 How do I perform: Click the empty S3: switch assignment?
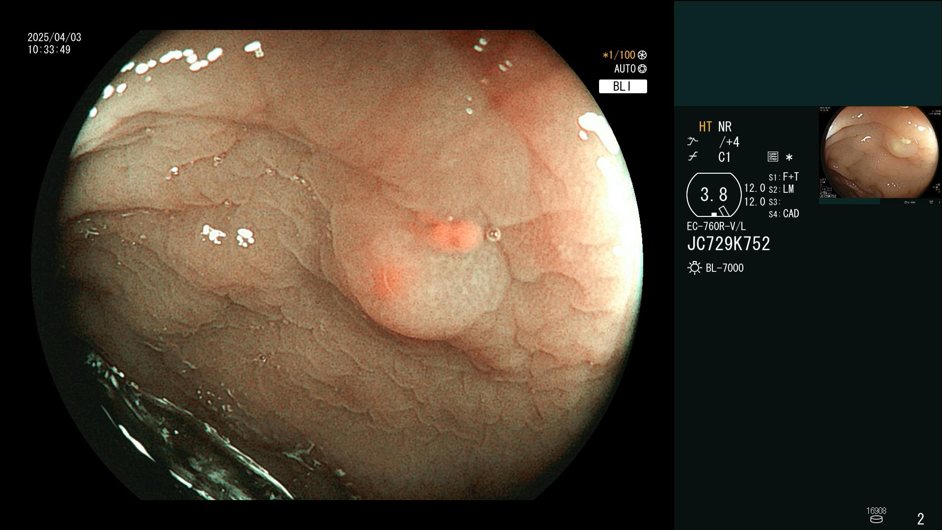(774, 202)
